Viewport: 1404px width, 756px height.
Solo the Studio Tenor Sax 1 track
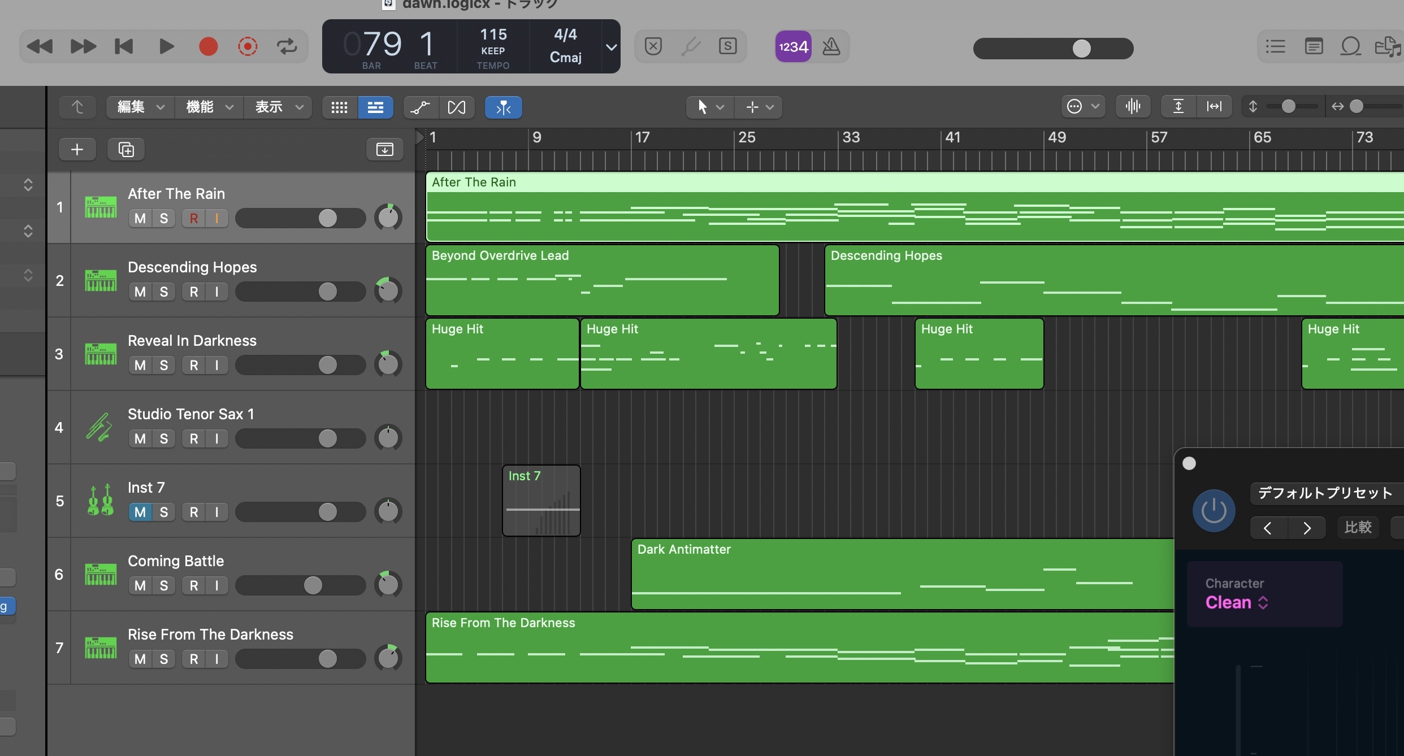pyautogui.click(x=164, y=438)
